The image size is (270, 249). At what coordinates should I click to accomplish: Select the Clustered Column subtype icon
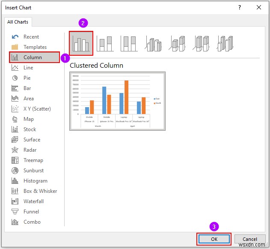pos(81,43)
